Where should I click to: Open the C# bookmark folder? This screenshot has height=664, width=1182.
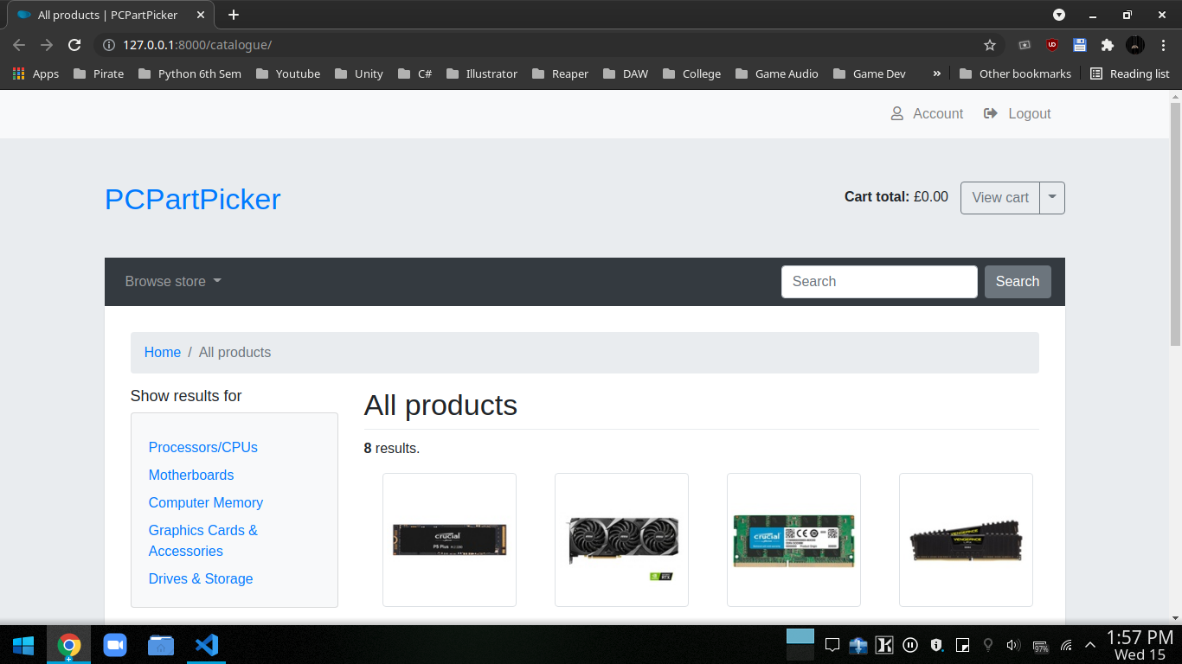pos(414,73)
